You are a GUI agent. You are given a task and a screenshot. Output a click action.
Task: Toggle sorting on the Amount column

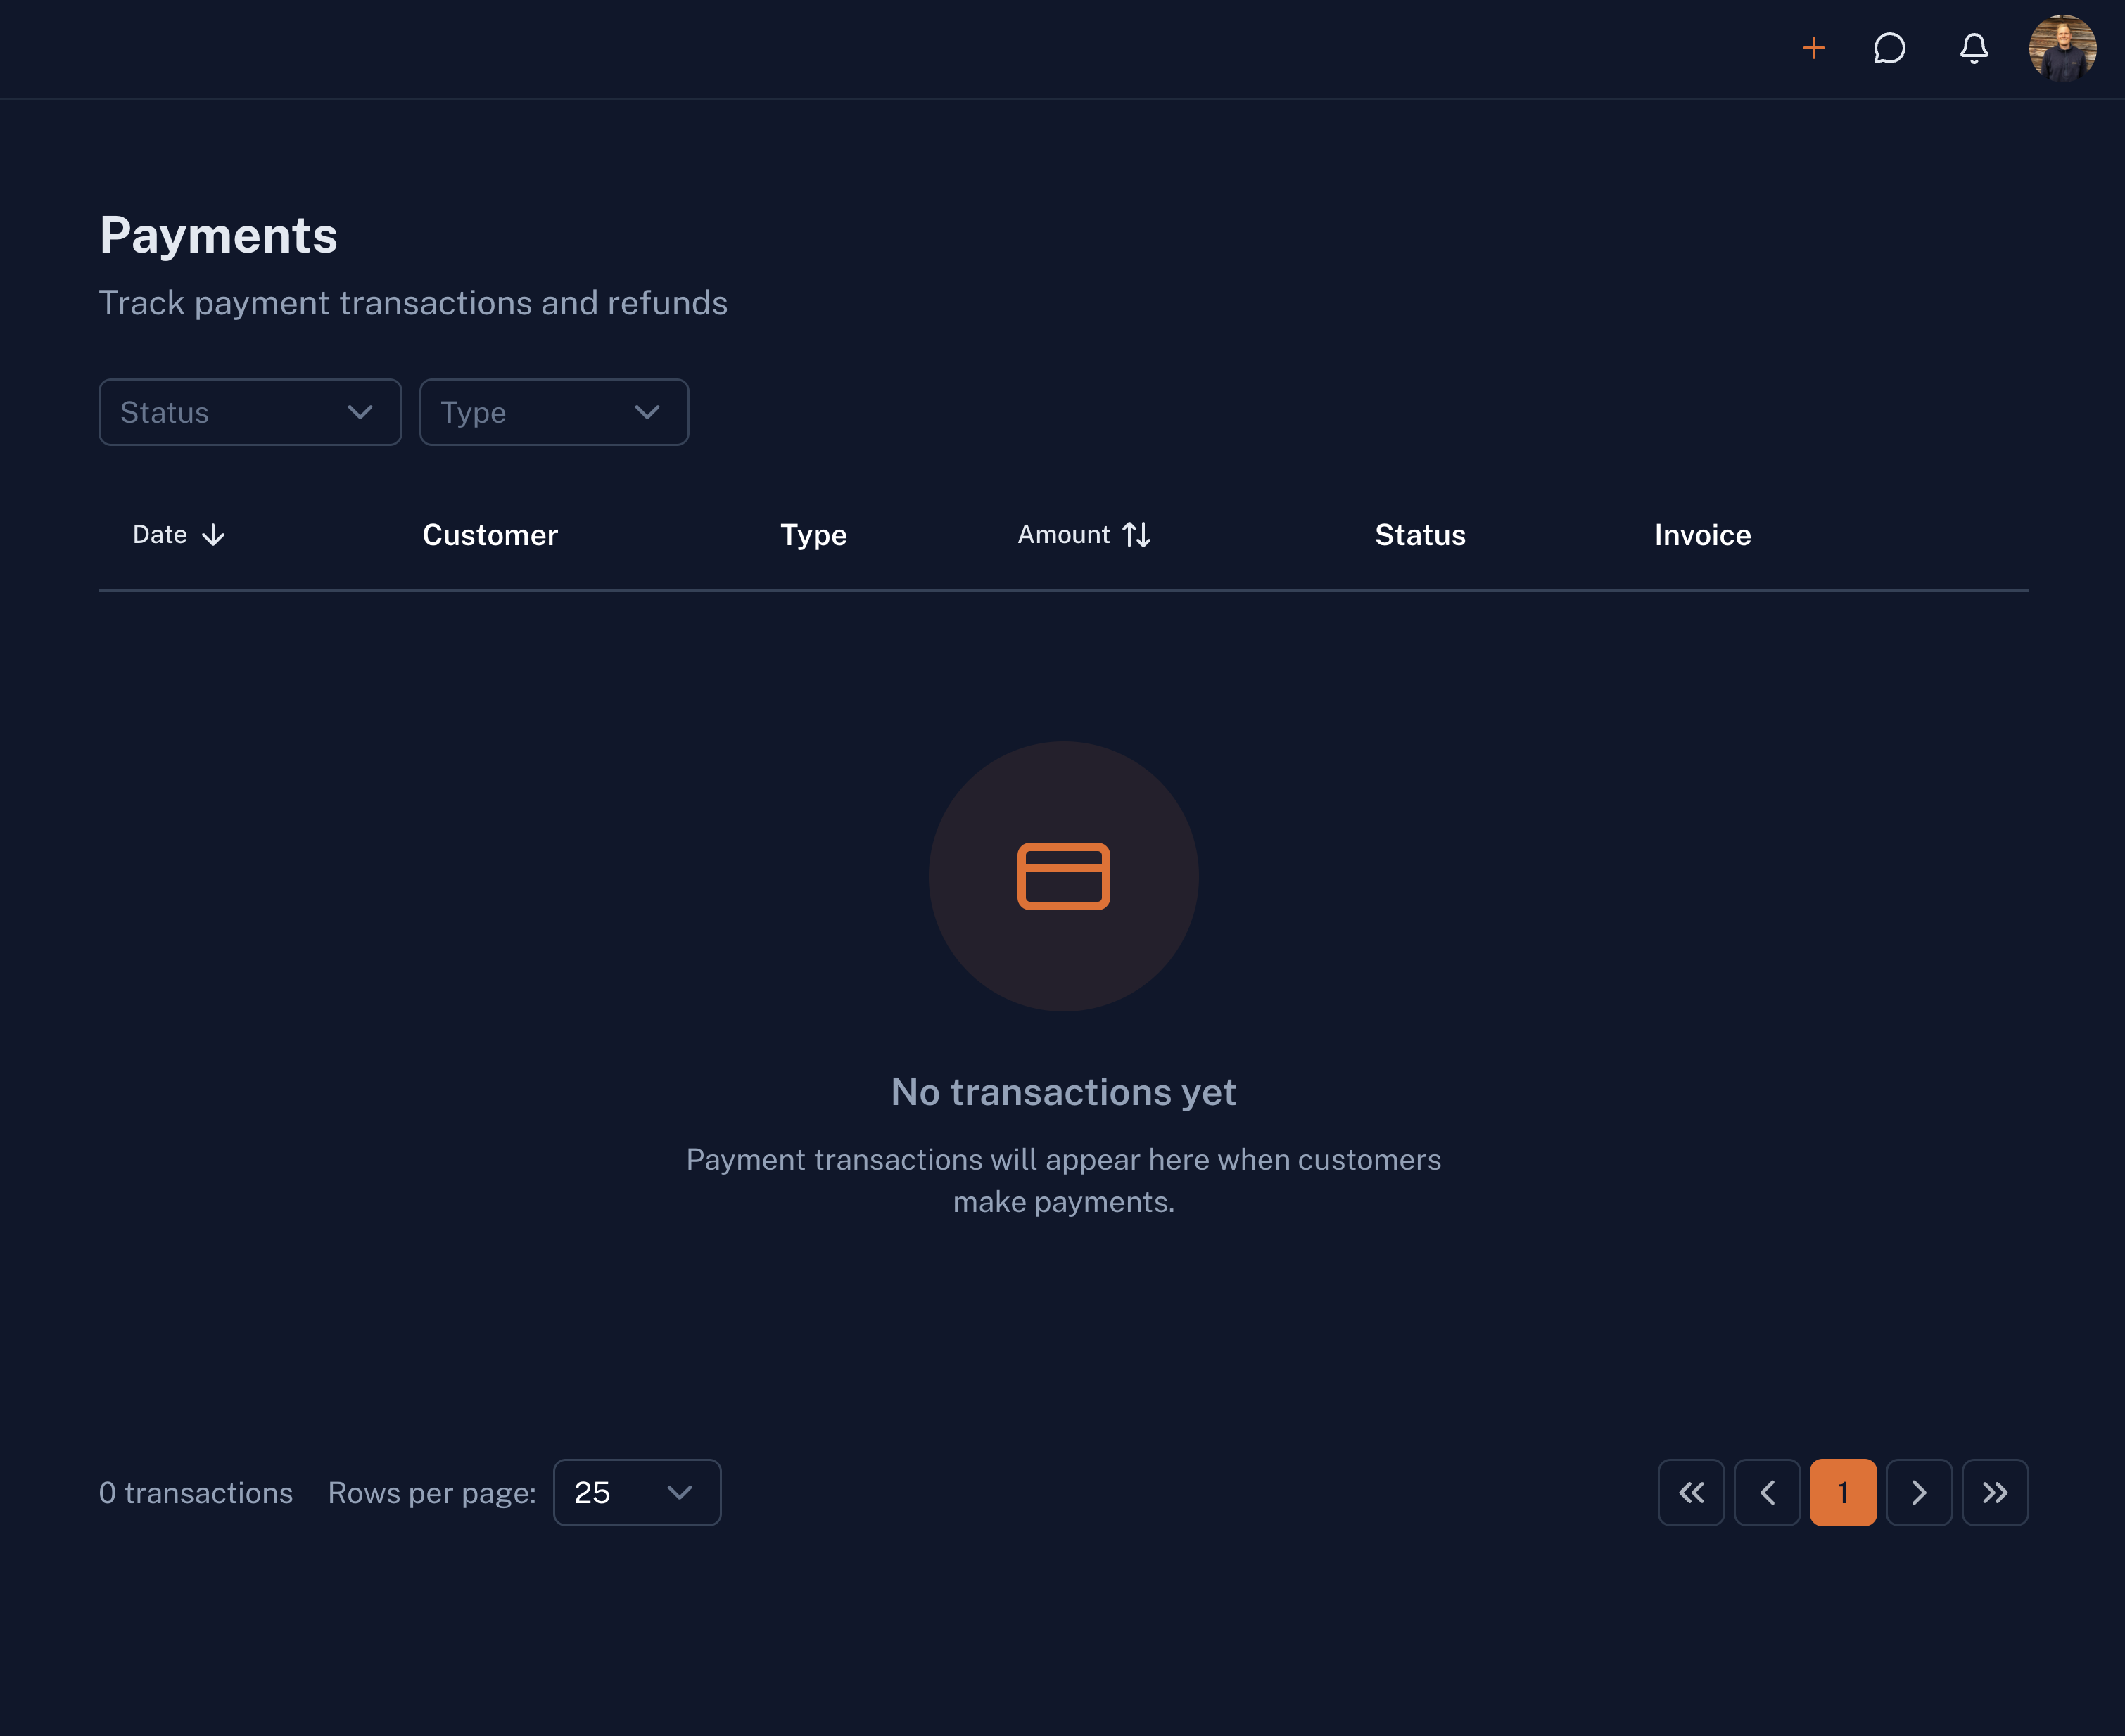[1082, 535]
